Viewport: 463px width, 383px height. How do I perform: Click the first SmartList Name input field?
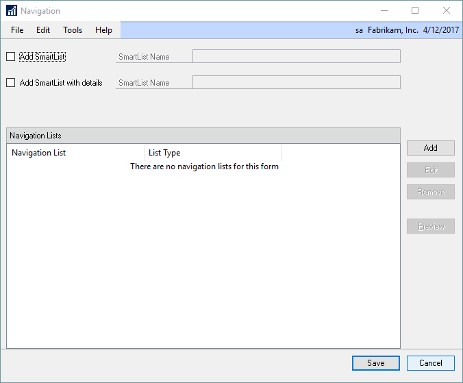(x=297, y=56)
